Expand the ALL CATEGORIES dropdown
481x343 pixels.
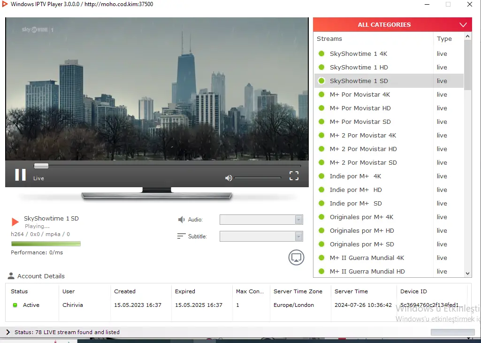click(x=392, y=24)
